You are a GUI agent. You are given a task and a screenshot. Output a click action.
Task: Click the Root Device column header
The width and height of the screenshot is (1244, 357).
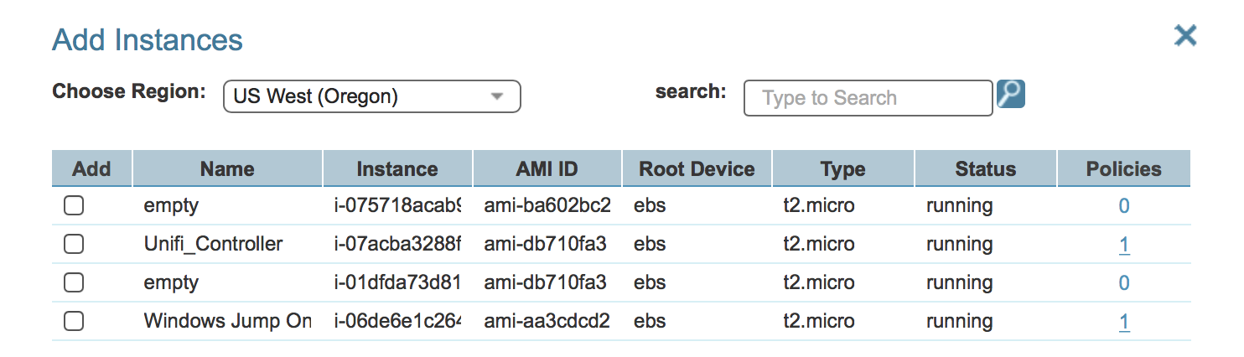click(697, 168)
